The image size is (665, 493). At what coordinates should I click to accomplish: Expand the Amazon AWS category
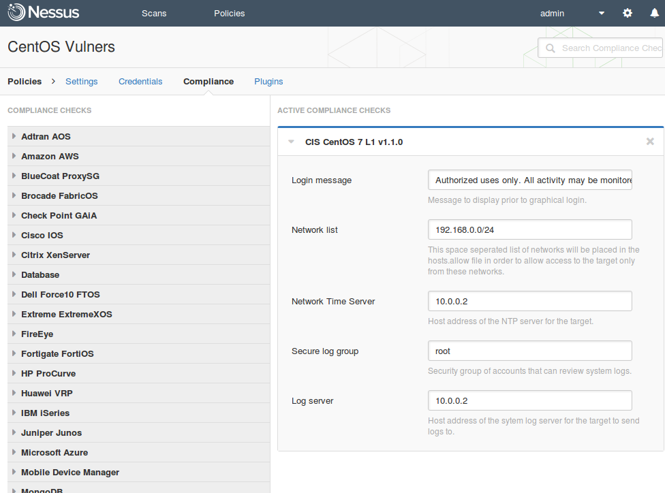coord(139,157)
